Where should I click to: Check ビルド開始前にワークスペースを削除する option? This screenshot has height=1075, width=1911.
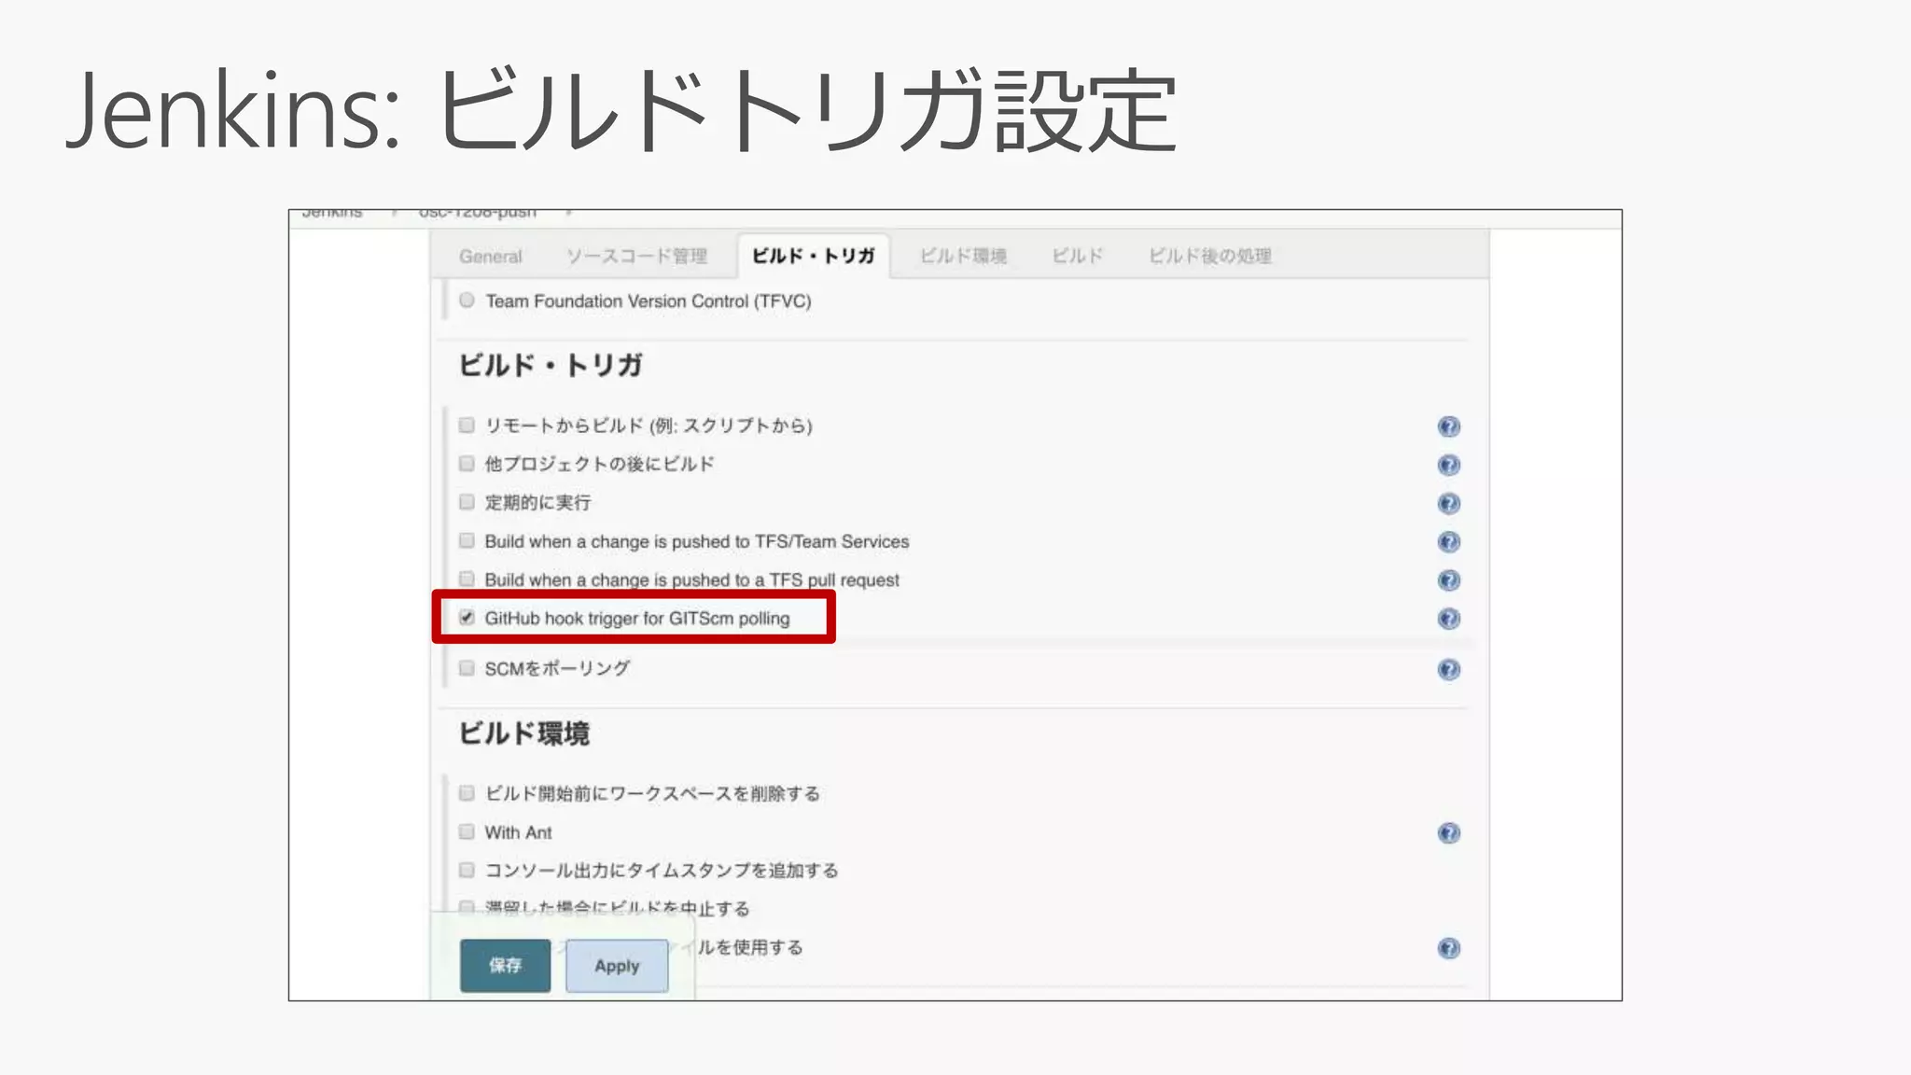pos(467,793)
